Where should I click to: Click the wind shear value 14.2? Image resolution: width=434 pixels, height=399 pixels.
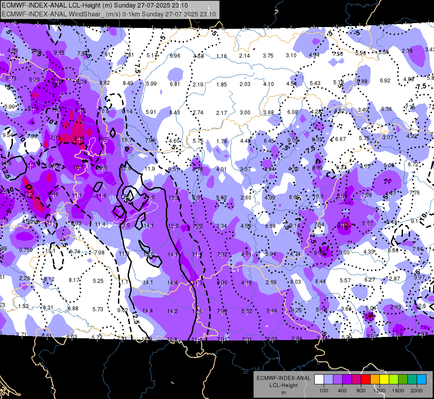(172, 311)
